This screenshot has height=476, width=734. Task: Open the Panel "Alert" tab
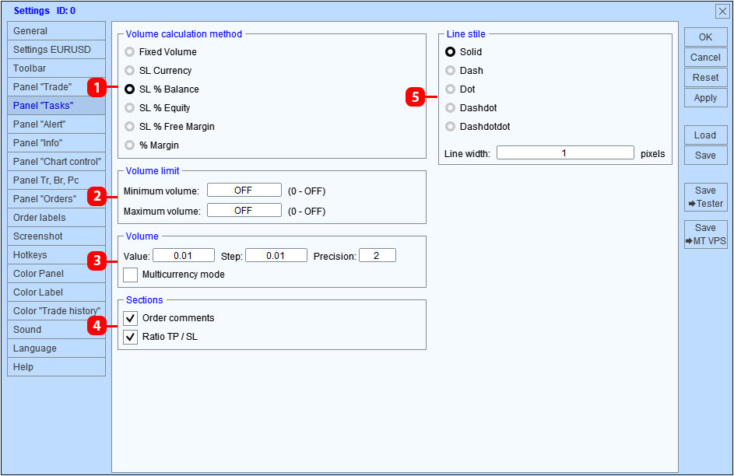pyautogui.click(x=56, y=124)
